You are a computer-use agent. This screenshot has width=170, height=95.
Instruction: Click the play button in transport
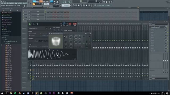[x=37, y=4]
